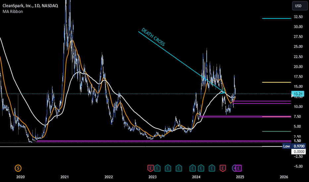This screenshot has width=309, height=182.
Task: Click the magenta upcoming earnings E marker
Action: [x=239, y=168]
